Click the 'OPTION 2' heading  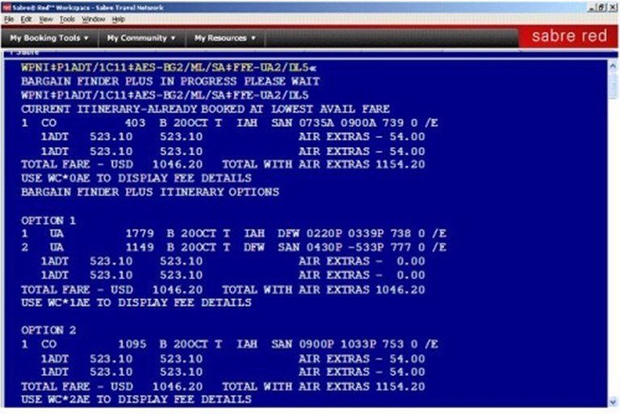point(48,331)
